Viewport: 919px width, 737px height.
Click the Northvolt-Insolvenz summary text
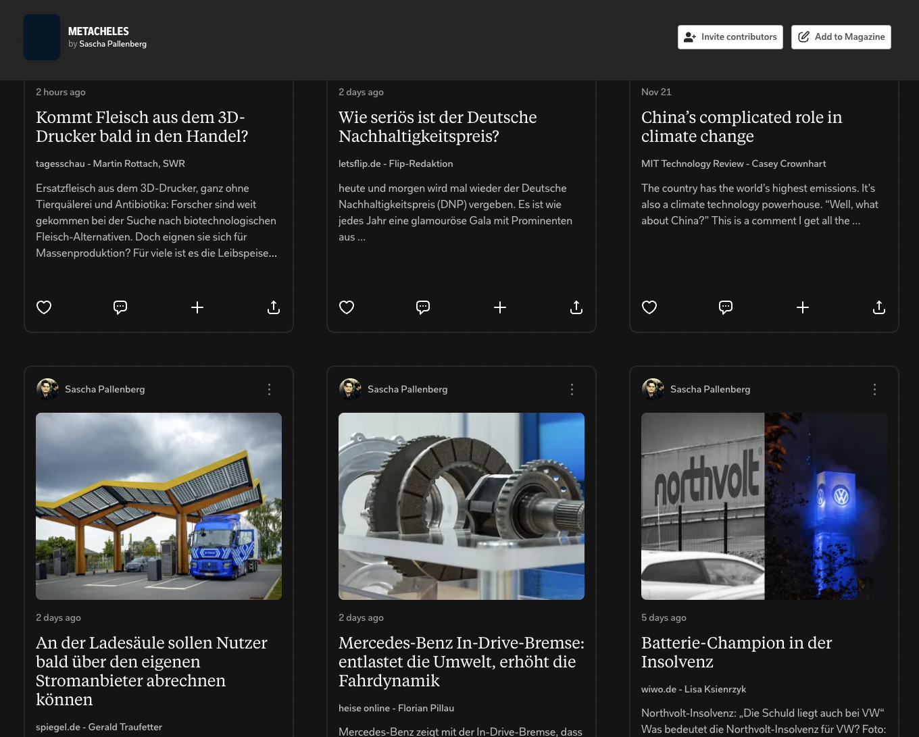pos(764,721)
